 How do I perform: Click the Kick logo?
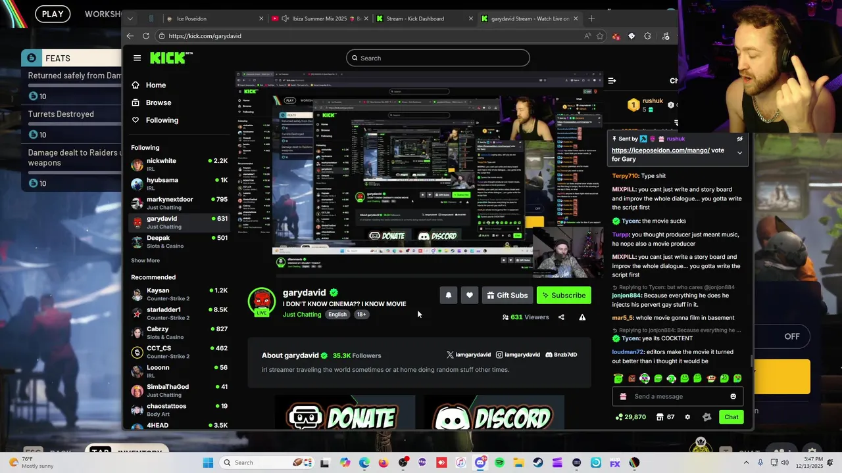tap(168, 58)
